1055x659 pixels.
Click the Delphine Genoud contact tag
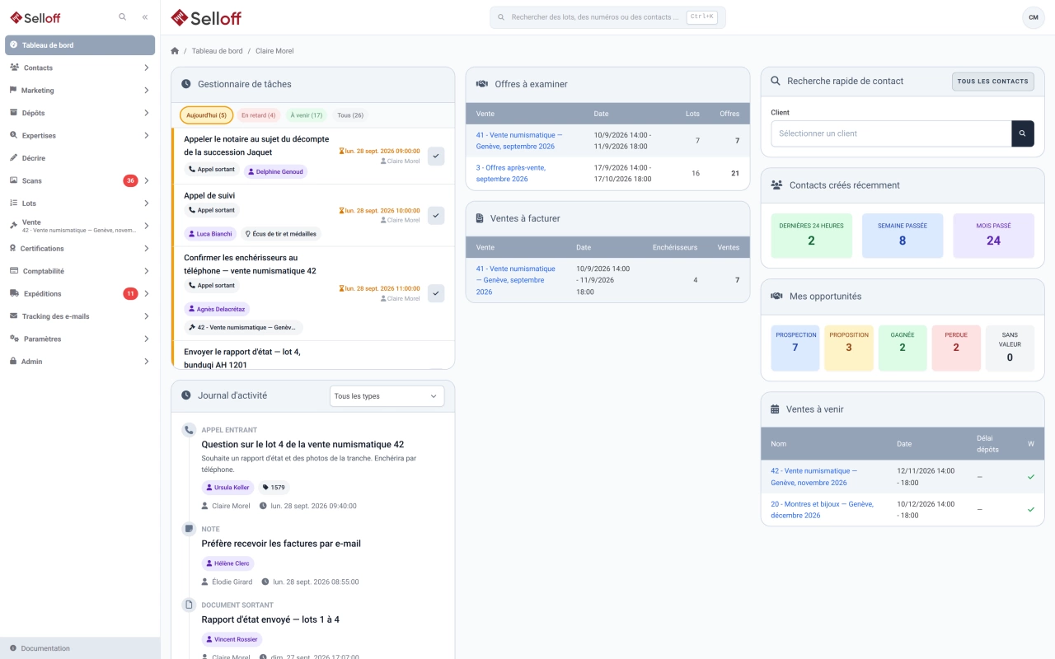click(275, 172)
